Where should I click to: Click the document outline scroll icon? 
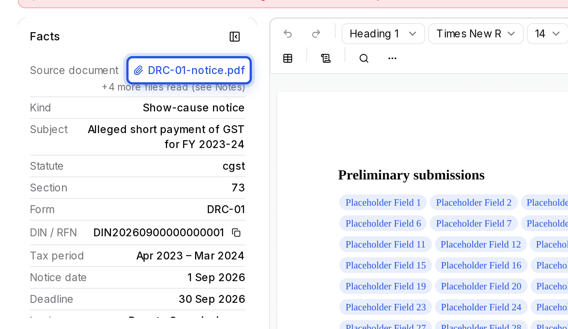tap(326, 58)
